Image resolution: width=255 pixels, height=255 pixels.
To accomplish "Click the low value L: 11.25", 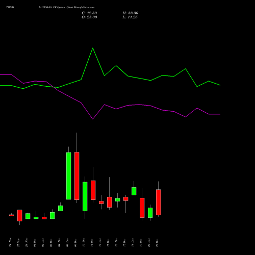I will 130,17.
